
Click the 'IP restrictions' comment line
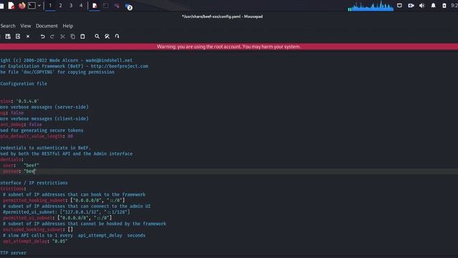point(34,183)
